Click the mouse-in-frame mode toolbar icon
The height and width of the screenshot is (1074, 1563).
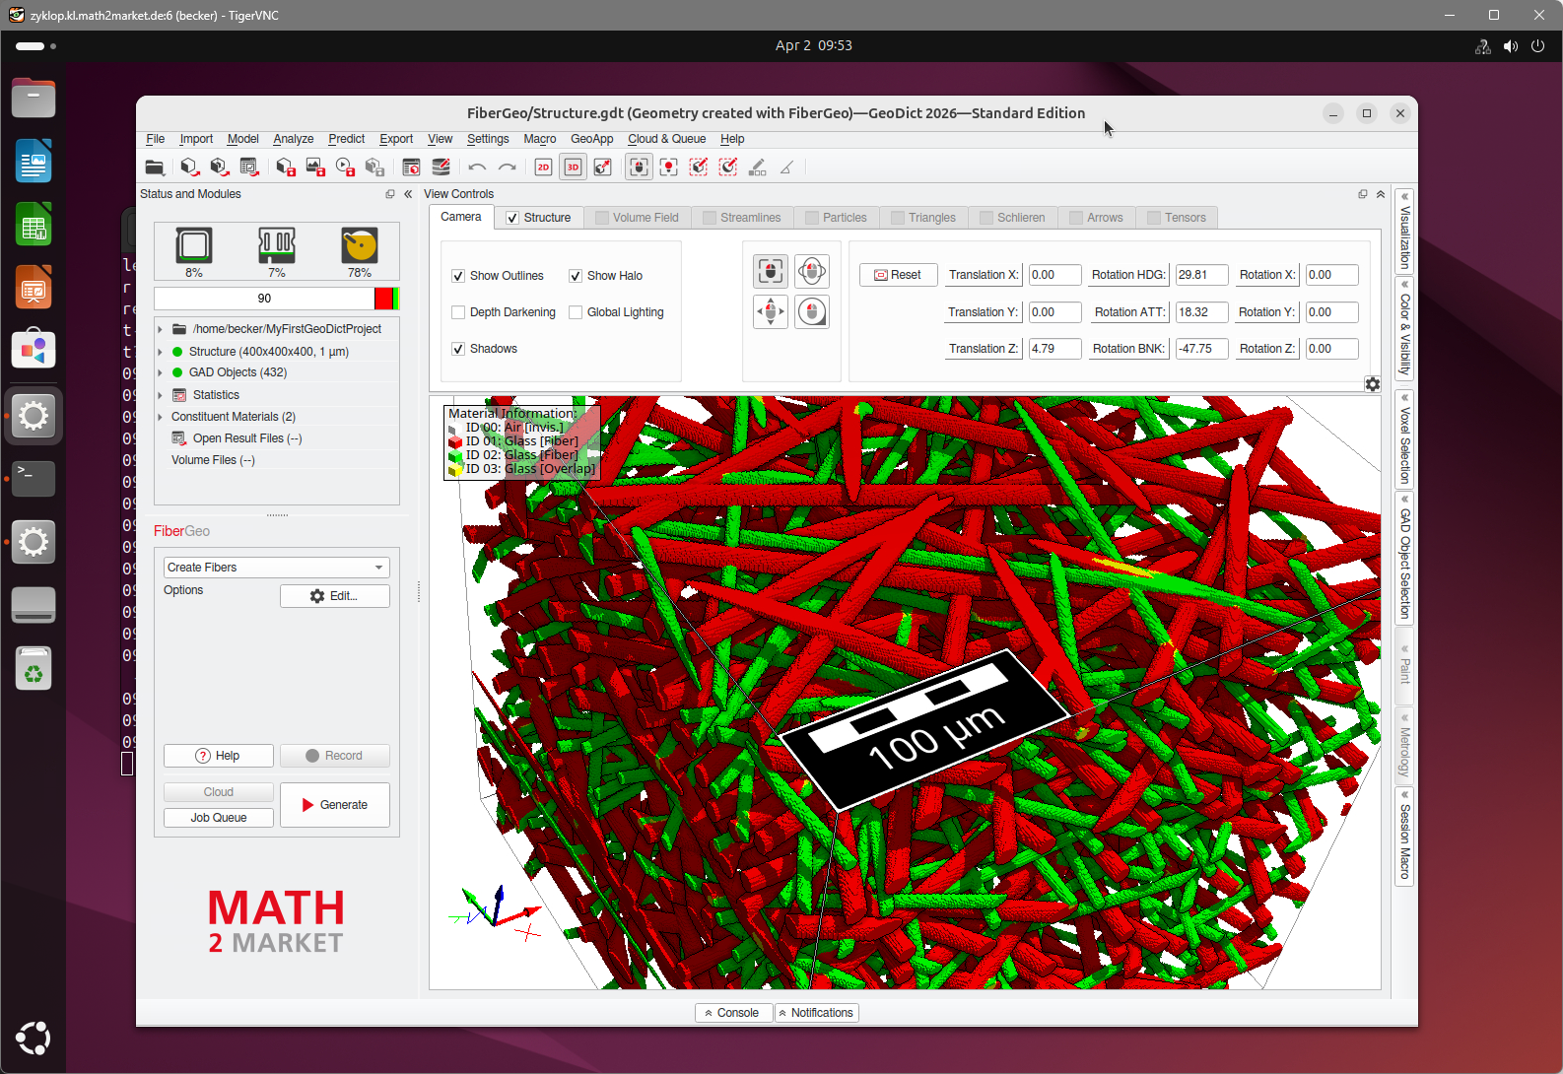639,168
